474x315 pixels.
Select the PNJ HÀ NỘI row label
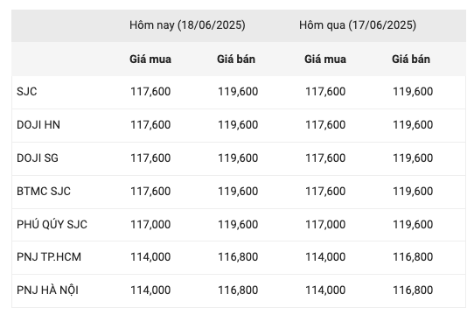pyautogui.click(x=47, y=290)
